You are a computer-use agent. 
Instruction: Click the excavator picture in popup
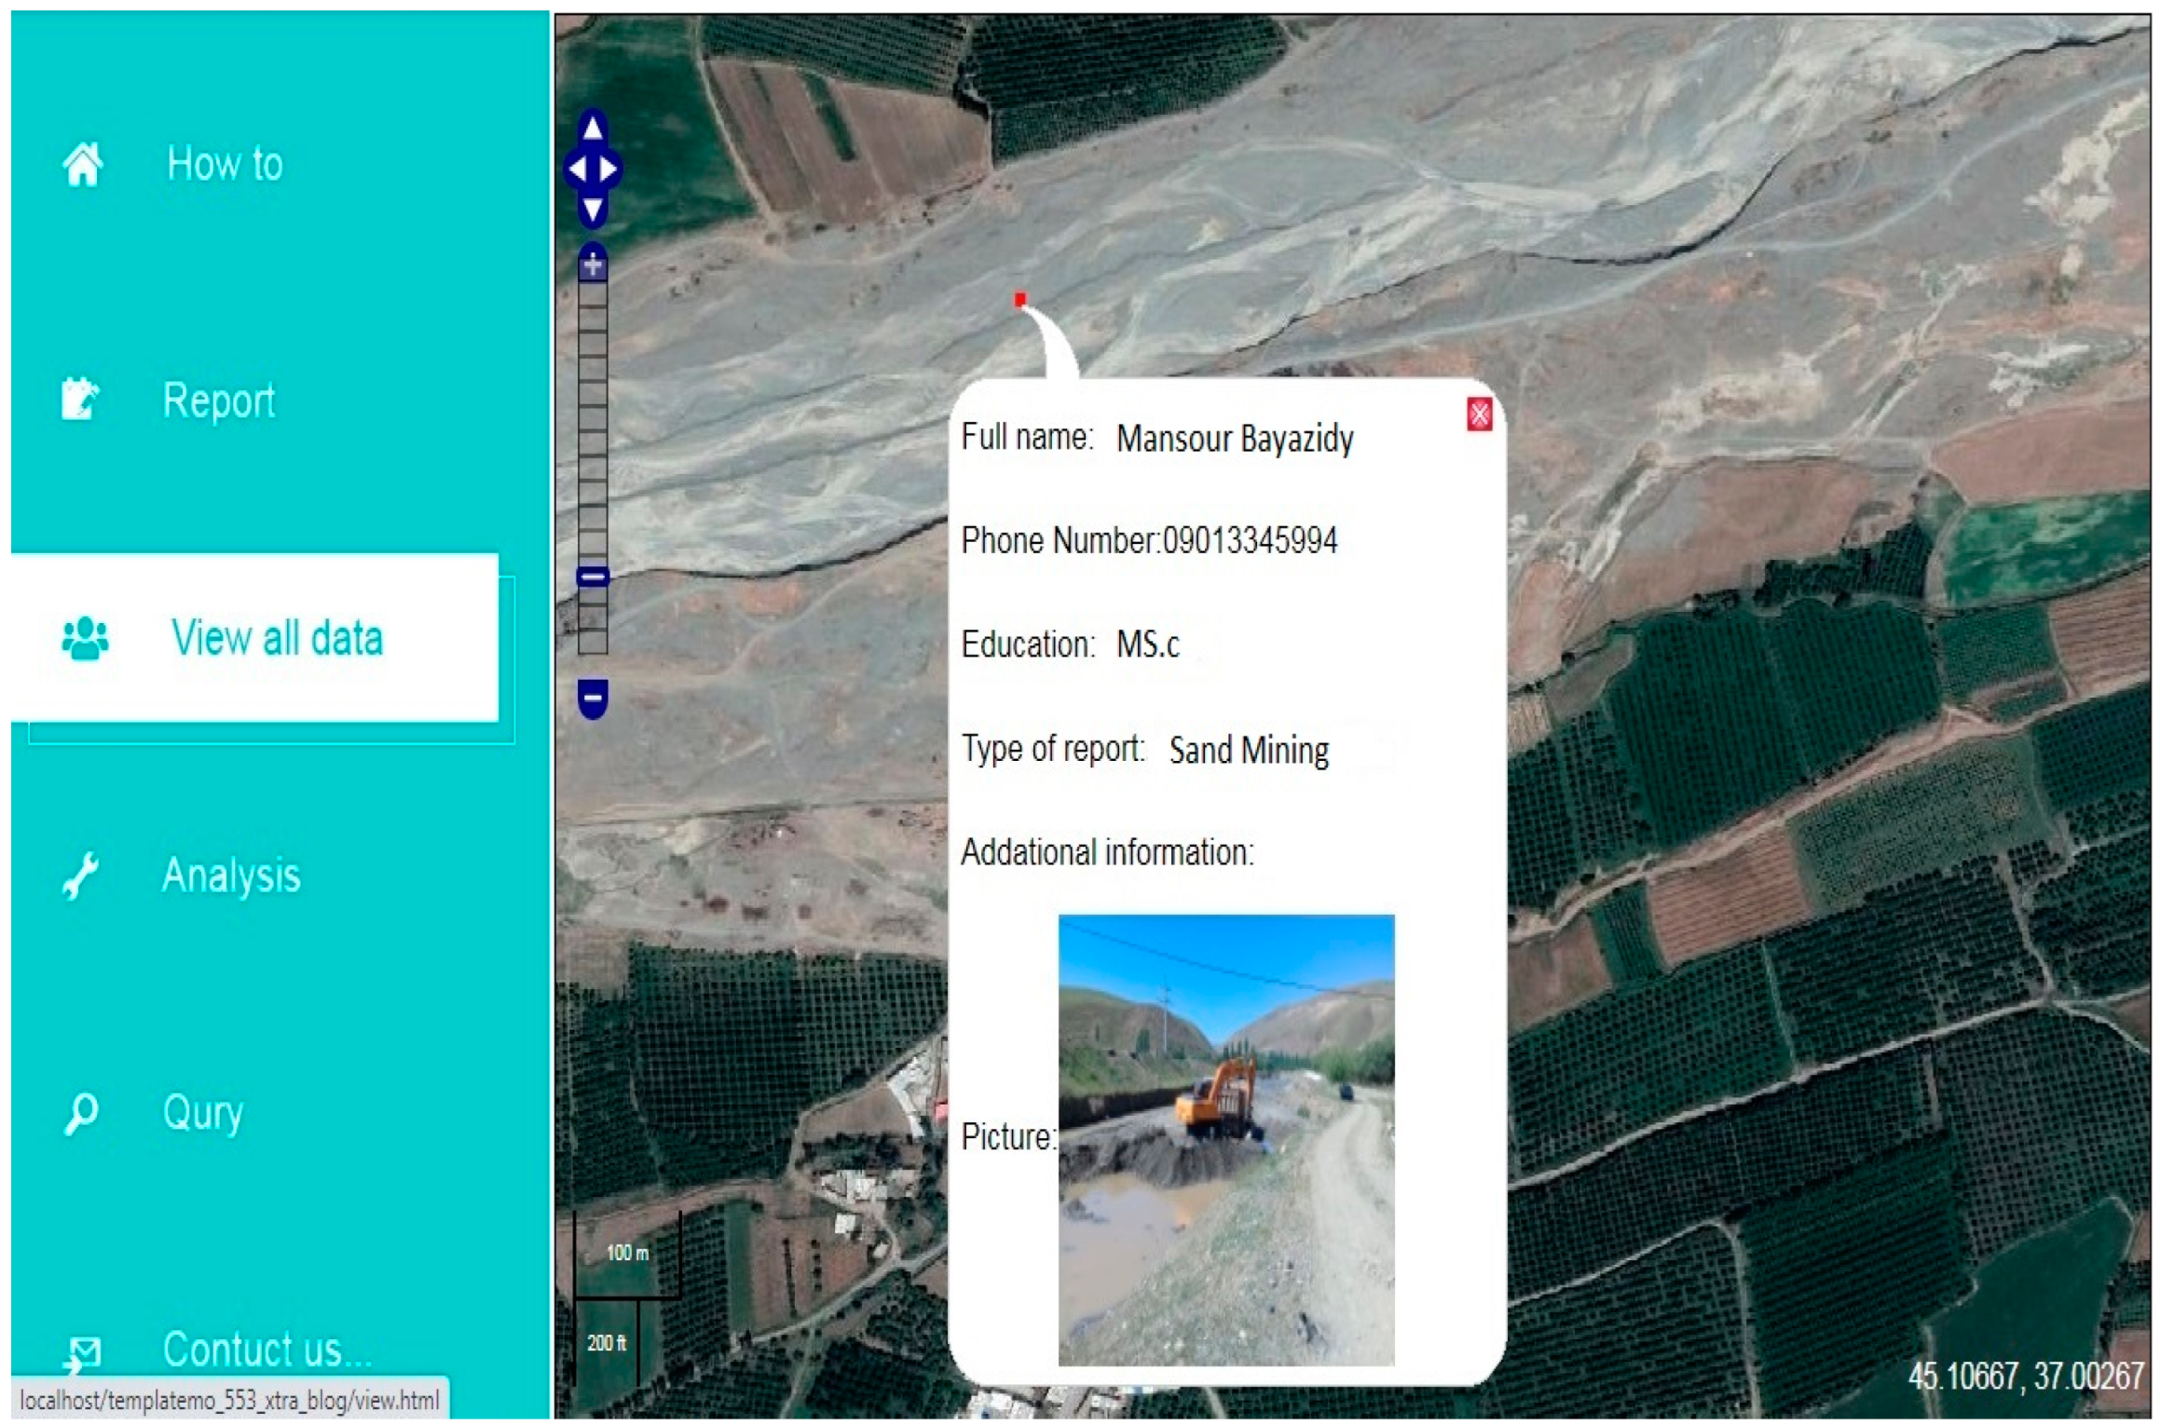point(1226,1139)
